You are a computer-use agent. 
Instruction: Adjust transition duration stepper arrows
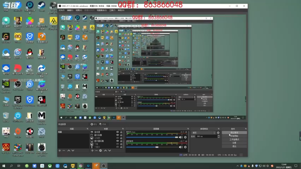click(x=219, y=136)
